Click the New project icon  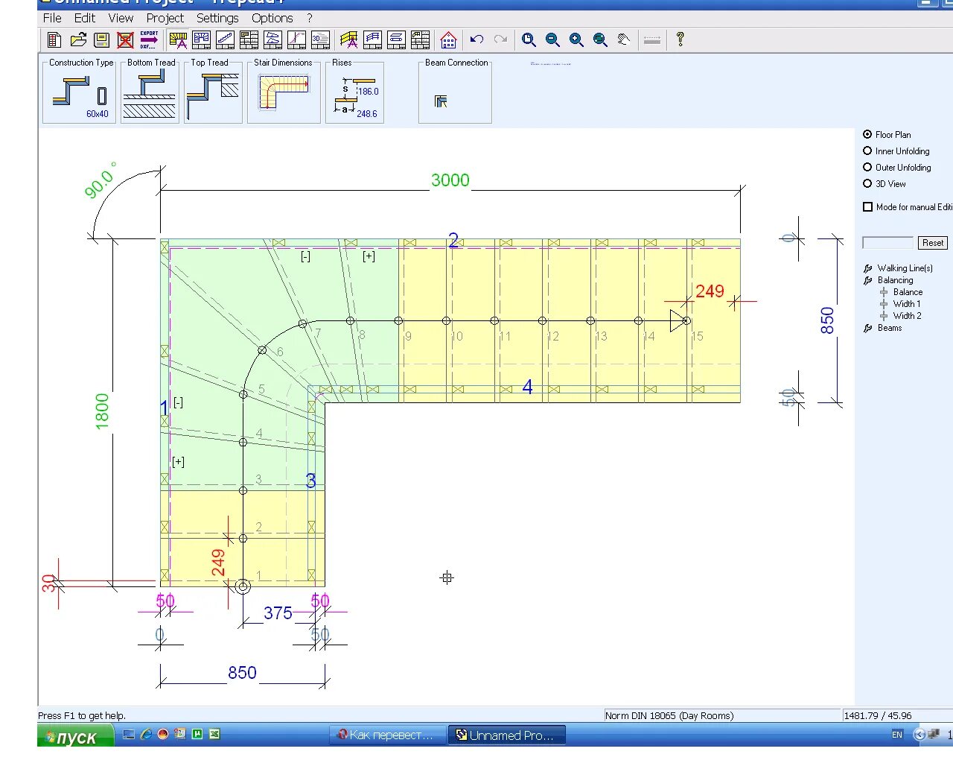coord(54,39)
